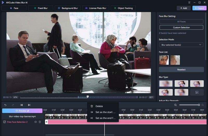Image resolution: width=208 pixels, height=136 pixels.
Task: Click the blur-video-top-banner.mp4 track label
Action: [22, 116]
